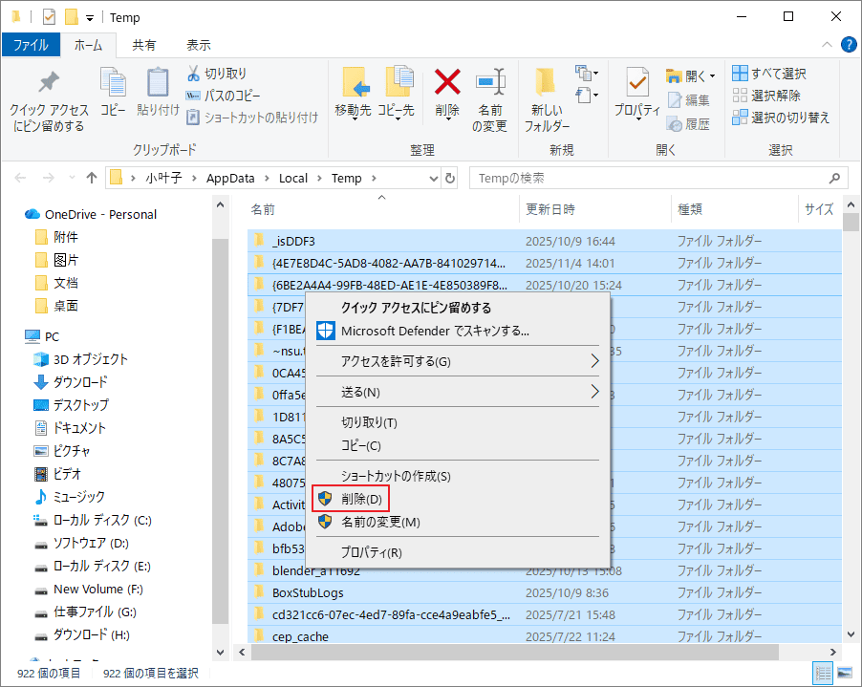The width and height of the screenshot is (862, 687).
Task: Switch to large icons view in the status bar
Action: click(845, 673)
